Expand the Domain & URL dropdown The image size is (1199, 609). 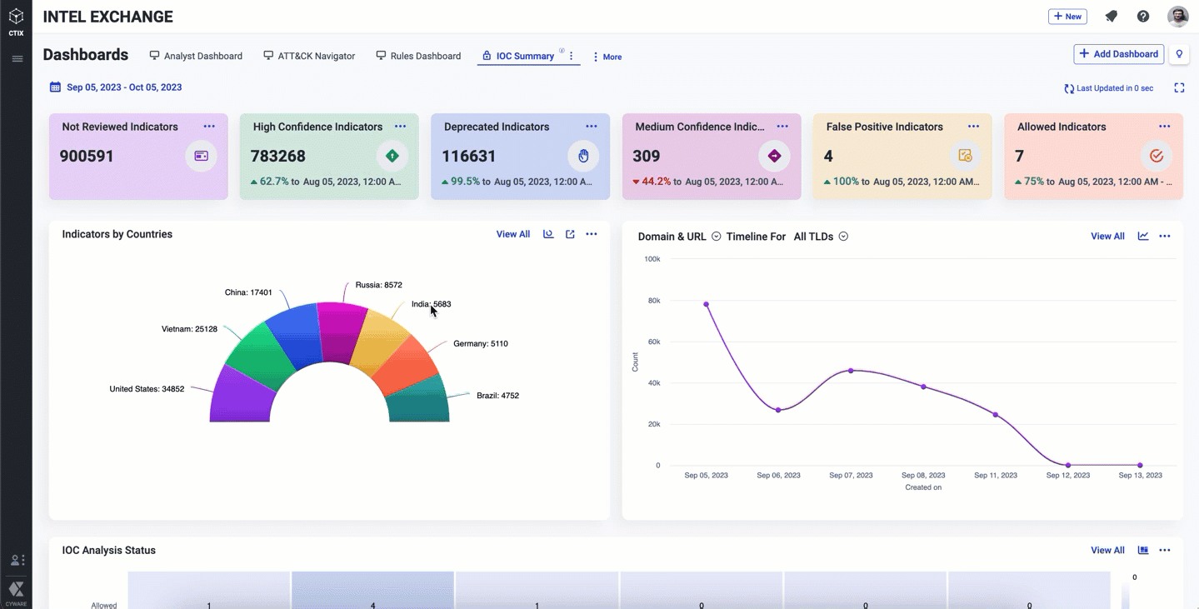point(716,237)
